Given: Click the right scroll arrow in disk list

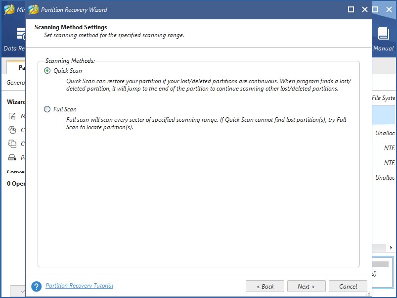Looking at the screenshot, I should (391, 248).
